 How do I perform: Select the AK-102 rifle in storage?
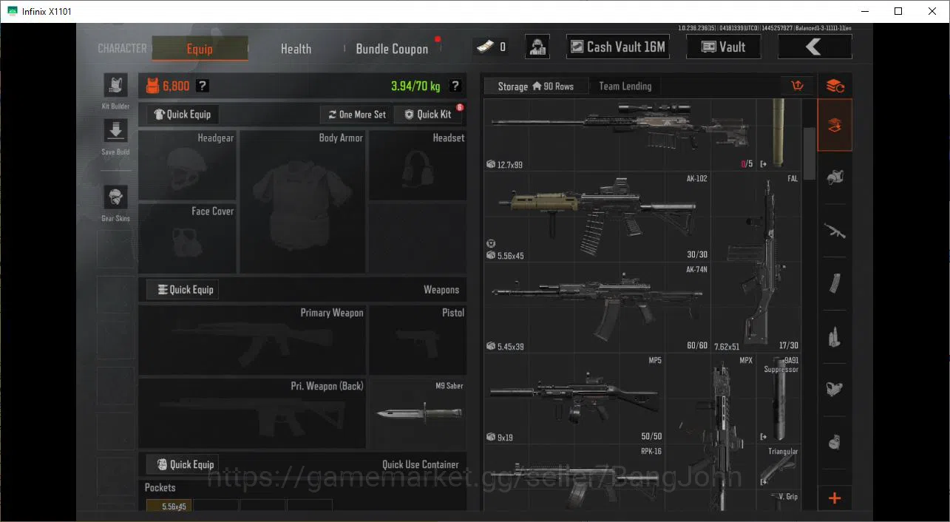pyautogui.click(x=597, y=216)
